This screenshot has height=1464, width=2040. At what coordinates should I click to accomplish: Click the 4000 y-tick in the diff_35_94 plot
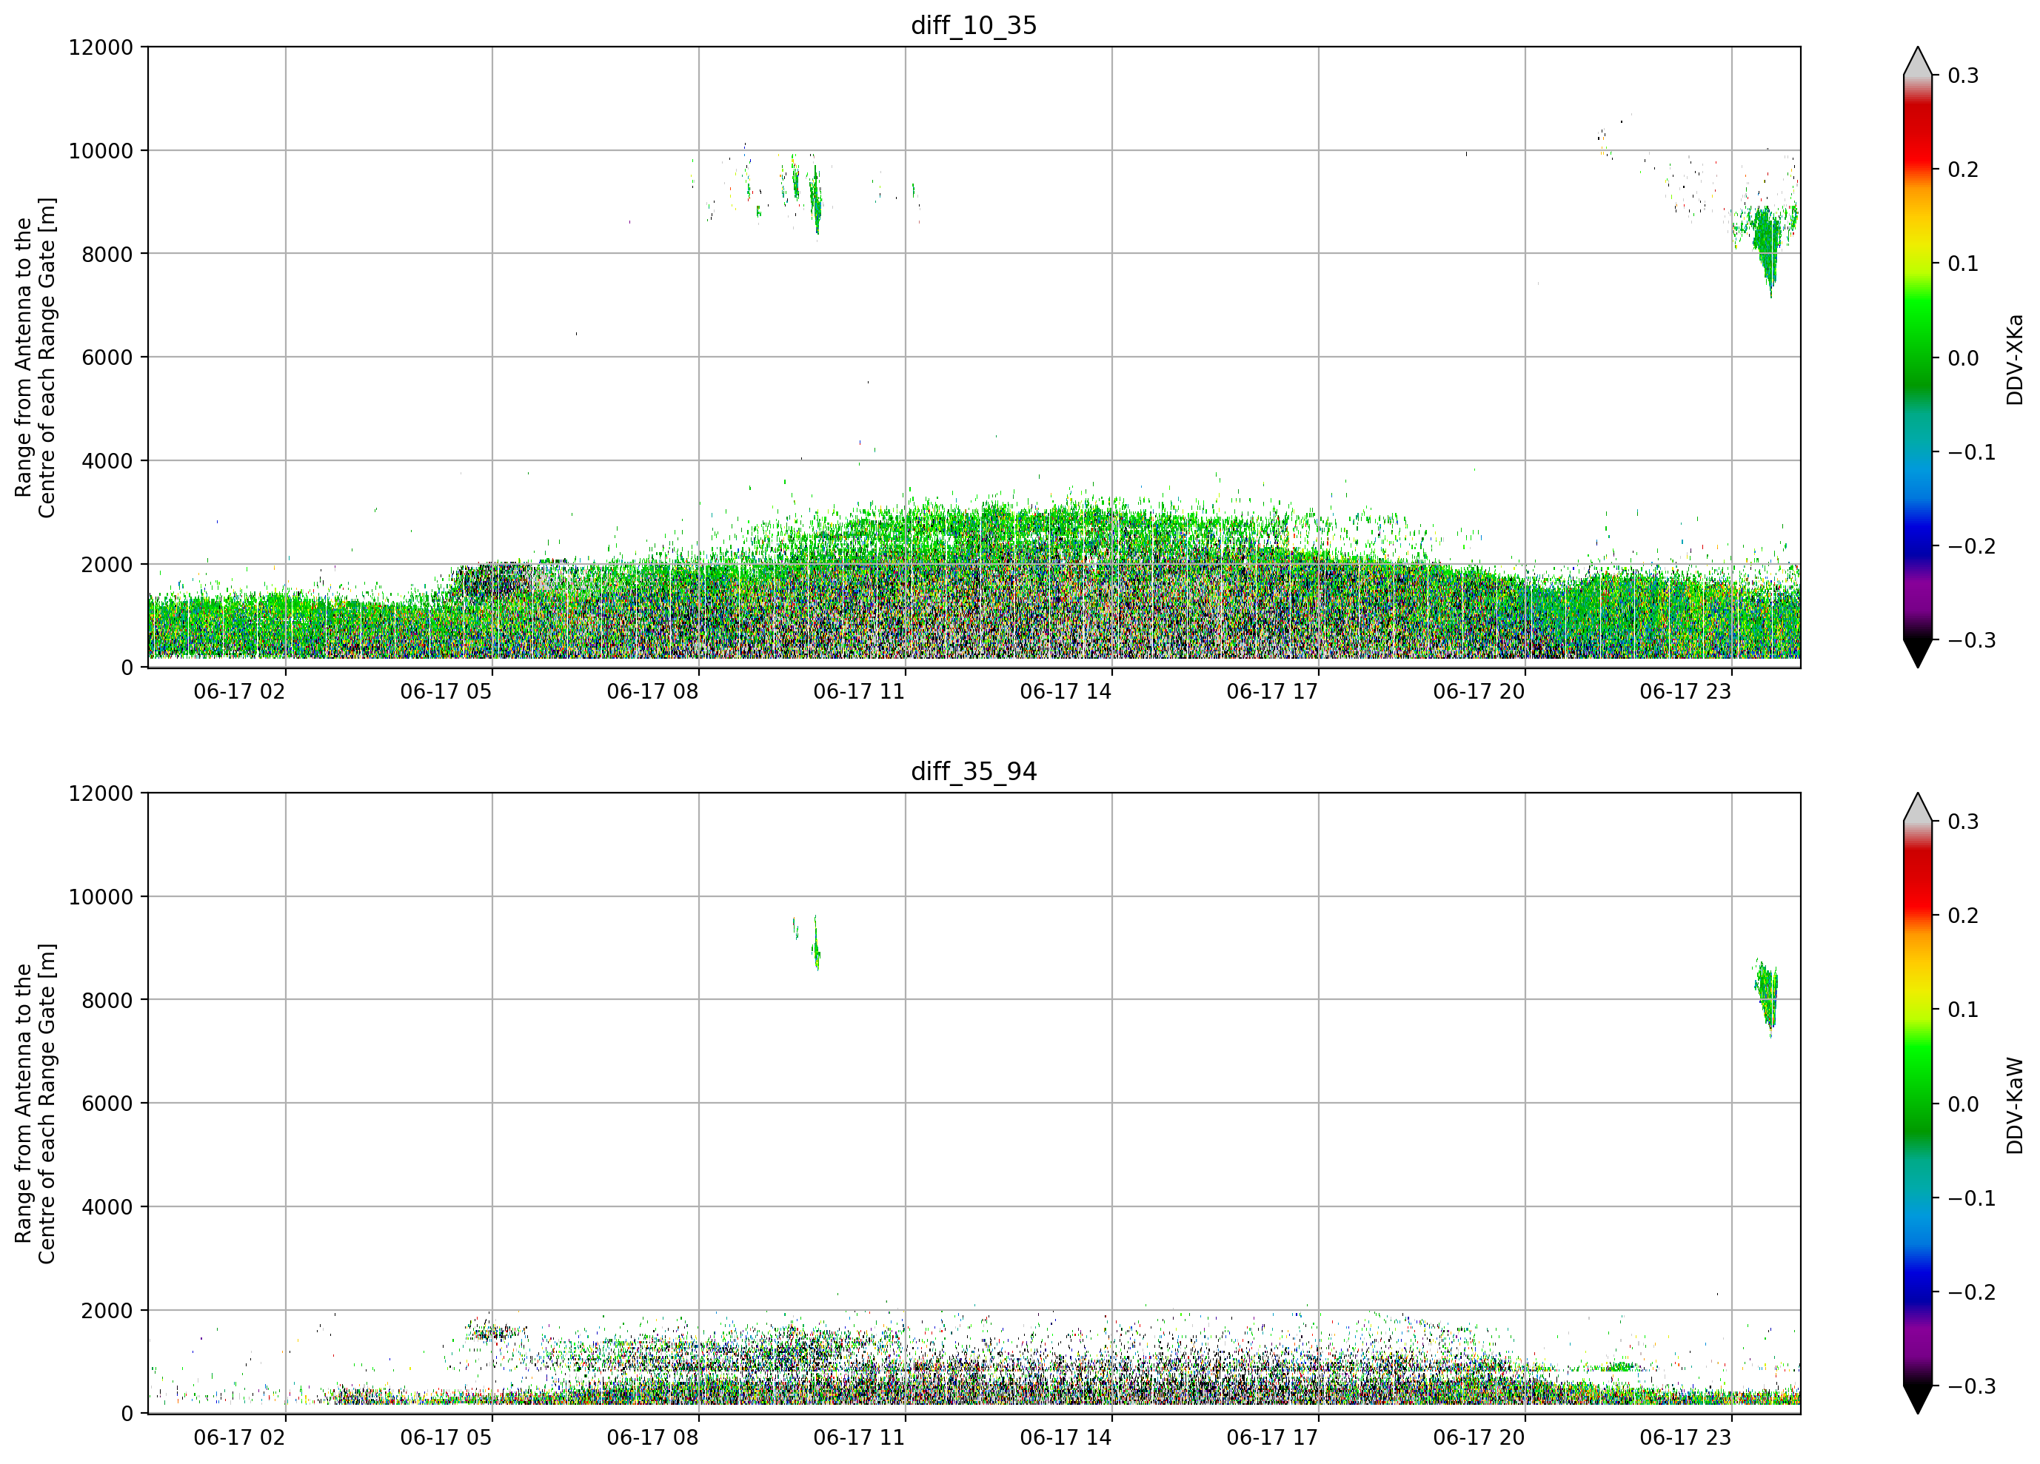coord(107,1208)
